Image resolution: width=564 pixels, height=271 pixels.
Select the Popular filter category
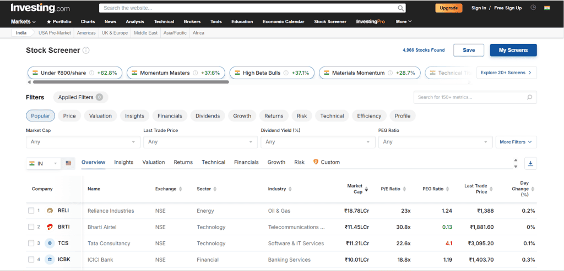[40, 116]
